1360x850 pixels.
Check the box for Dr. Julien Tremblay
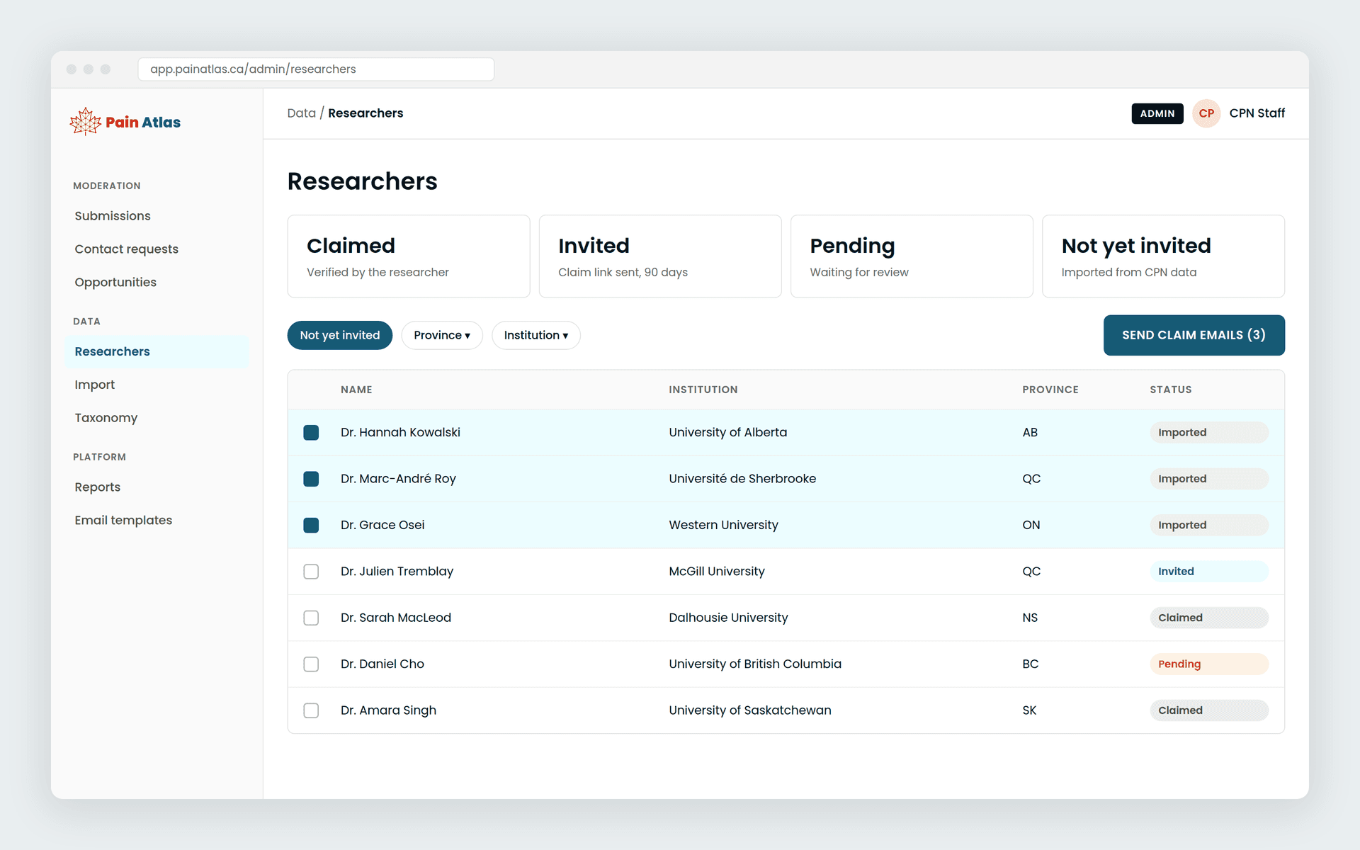click(311, 572)
